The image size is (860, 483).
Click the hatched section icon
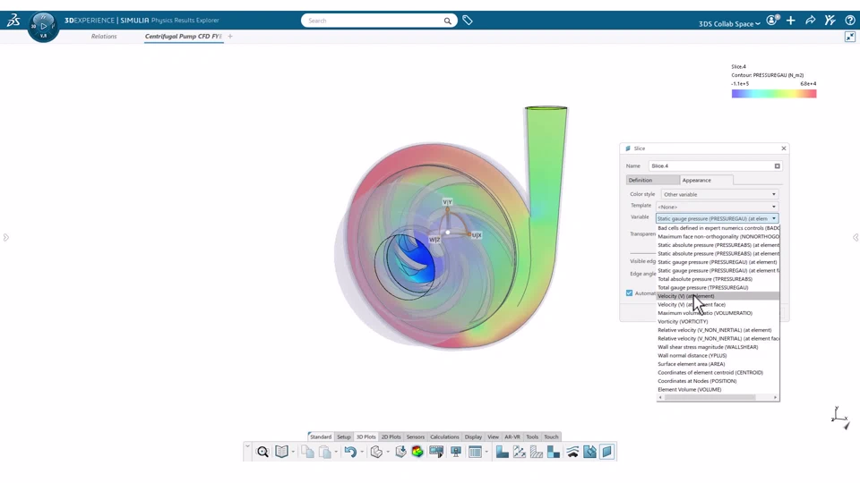point(537,452)
